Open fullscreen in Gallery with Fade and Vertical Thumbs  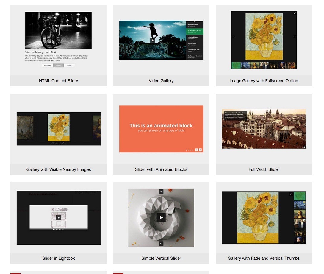291,194
